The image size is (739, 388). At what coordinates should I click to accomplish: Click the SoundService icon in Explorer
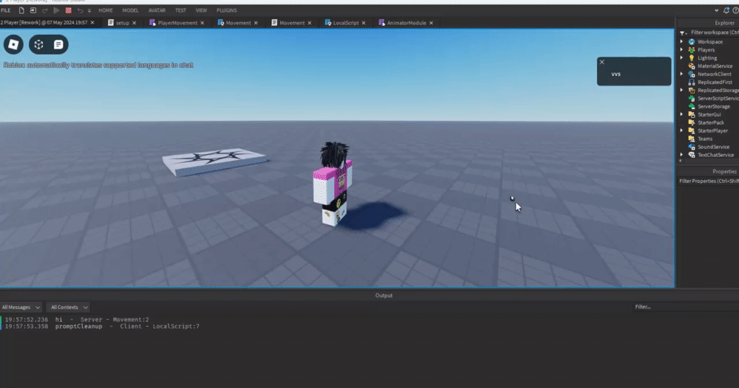point(692,147)
